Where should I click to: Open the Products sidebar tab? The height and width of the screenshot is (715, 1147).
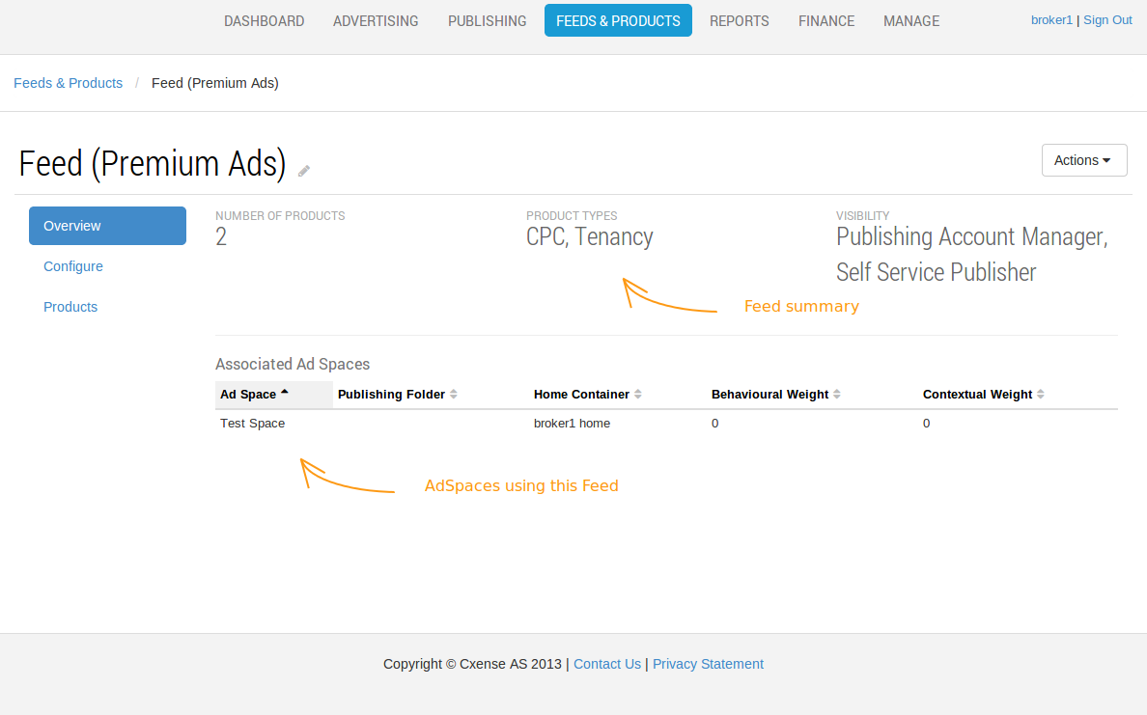(x=70, y=307)
